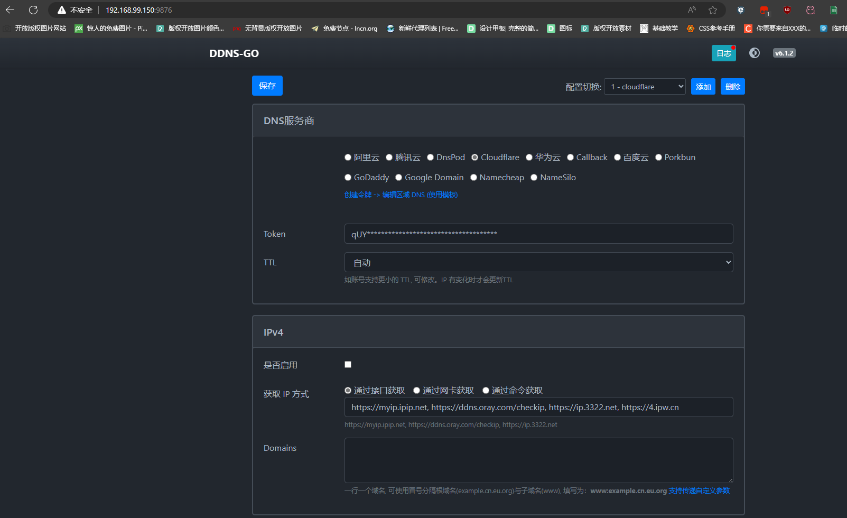Select Cloudflare radio option
This screenshot has height=518, width=847.
[x=475, y=158]
